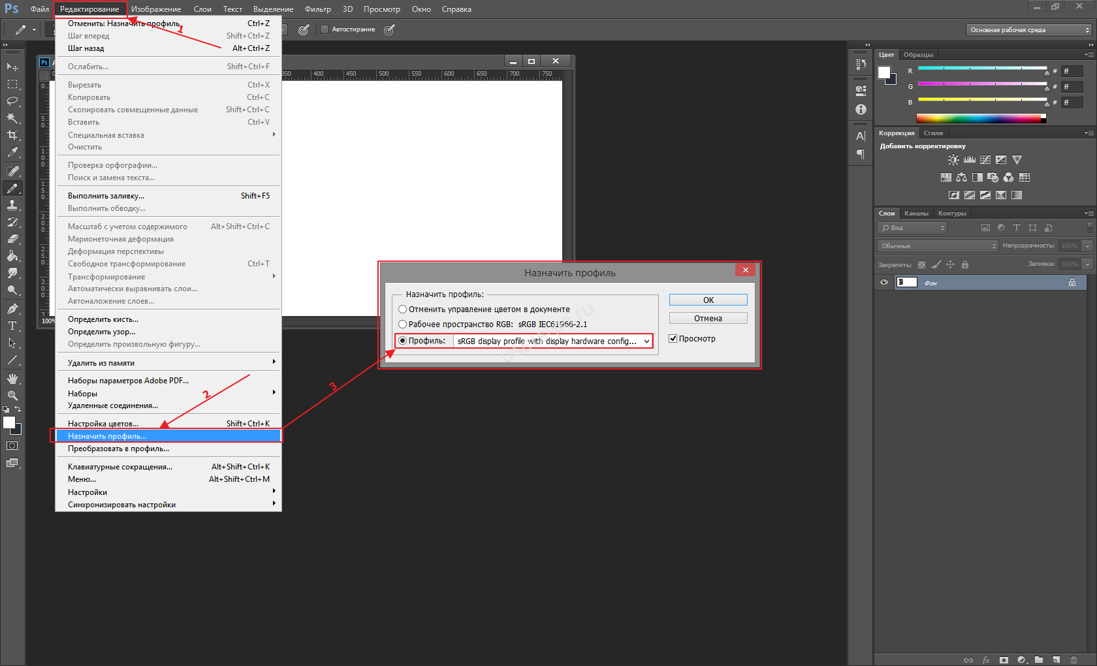This screenshot has height=666, width=1097.
Task: Select the Magic Wand tool
Action: click(x=12, y=118)
